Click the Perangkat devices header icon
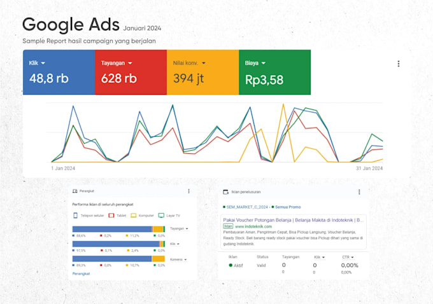Viewport: 433px width, 304px height. (x=75, y=191)
